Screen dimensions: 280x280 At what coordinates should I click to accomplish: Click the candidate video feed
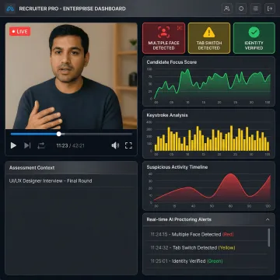[x=72, y=76]
